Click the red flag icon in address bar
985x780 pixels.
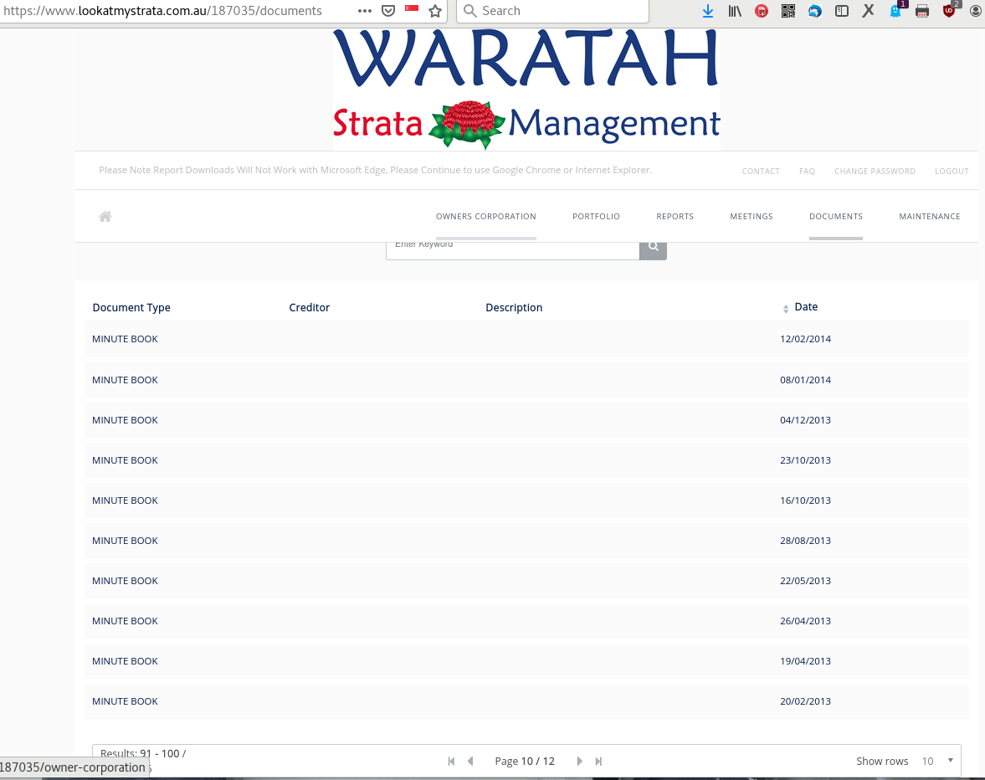pyautogui.click(x=412, y=9)
